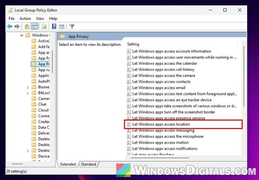The width and height of the screenshot is (259, 180).
Task: Select the ActiveX folder in tree
Action: pyautogui.click(x=41, y=41)
